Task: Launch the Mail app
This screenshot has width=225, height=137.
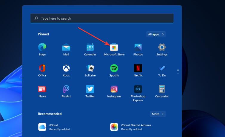Action: (x=66, y=49)
